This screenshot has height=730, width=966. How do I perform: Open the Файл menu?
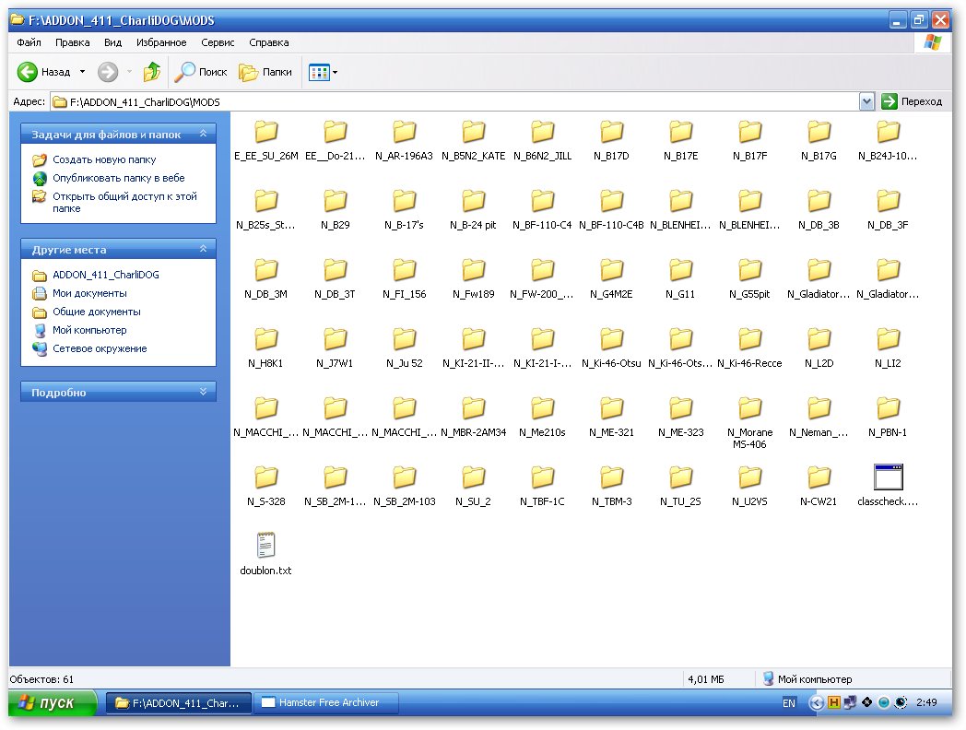click(x=29, y=42)
